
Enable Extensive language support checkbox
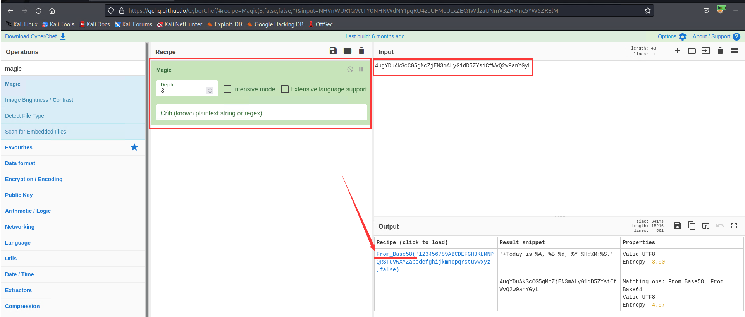point(285,89)
